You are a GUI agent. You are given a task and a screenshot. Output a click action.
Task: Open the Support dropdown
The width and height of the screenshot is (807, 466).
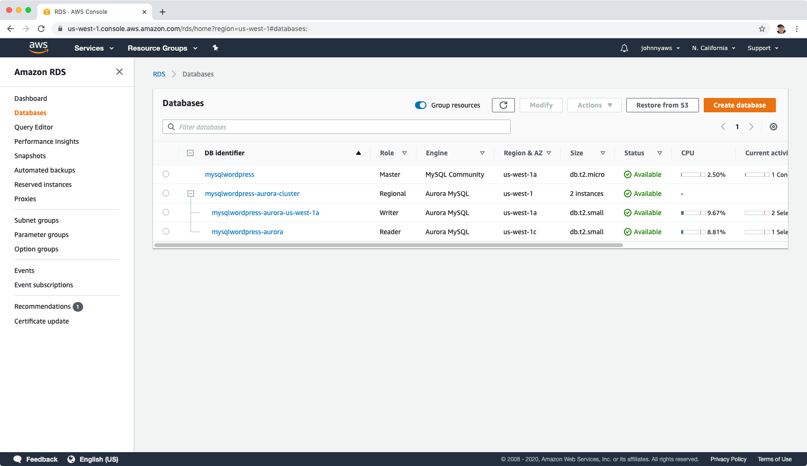pos(763,48)
